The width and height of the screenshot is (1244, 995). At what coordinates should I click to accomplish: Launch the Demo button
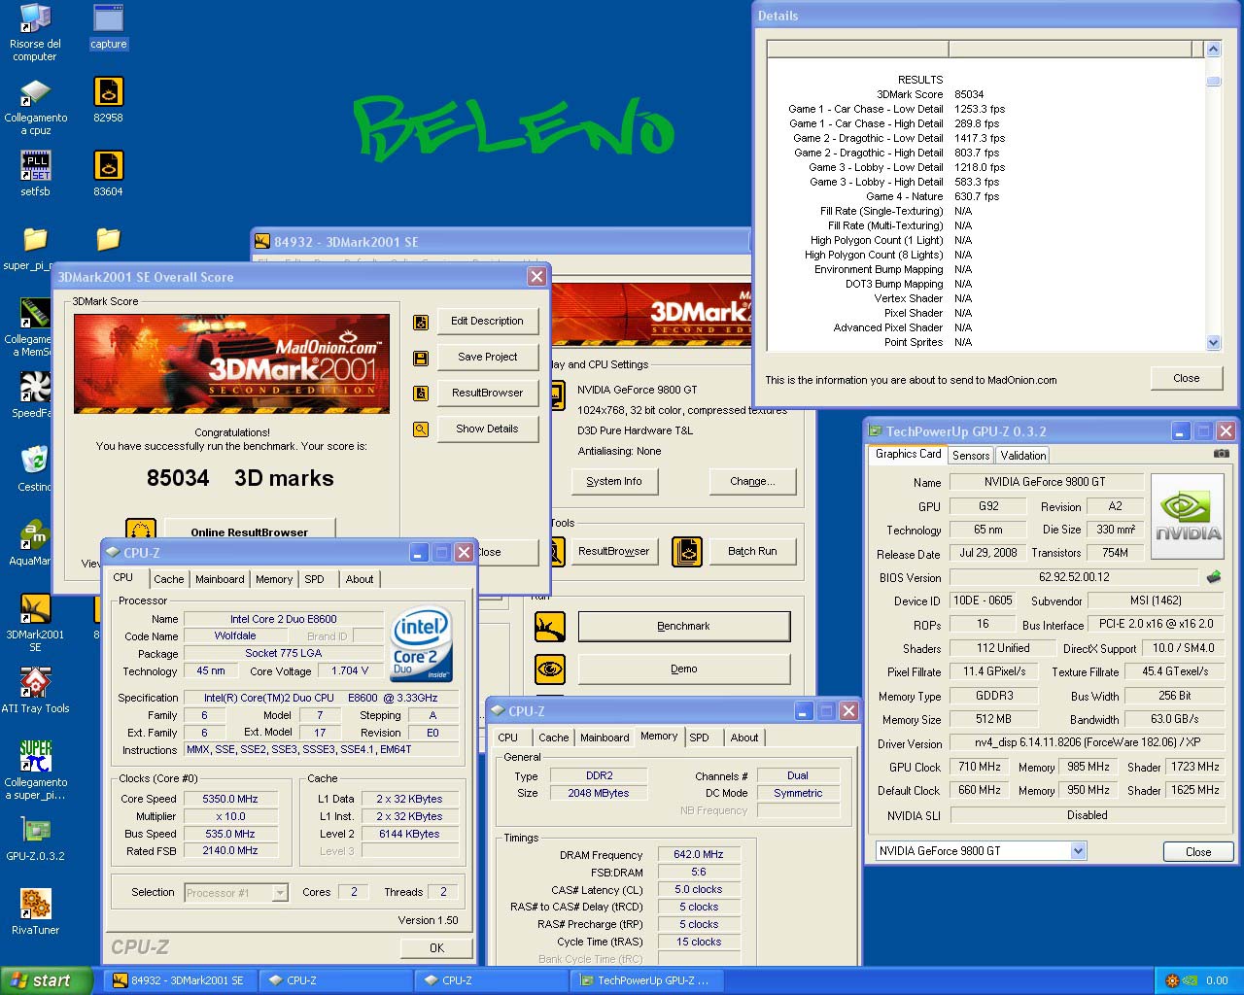(683, 669)
